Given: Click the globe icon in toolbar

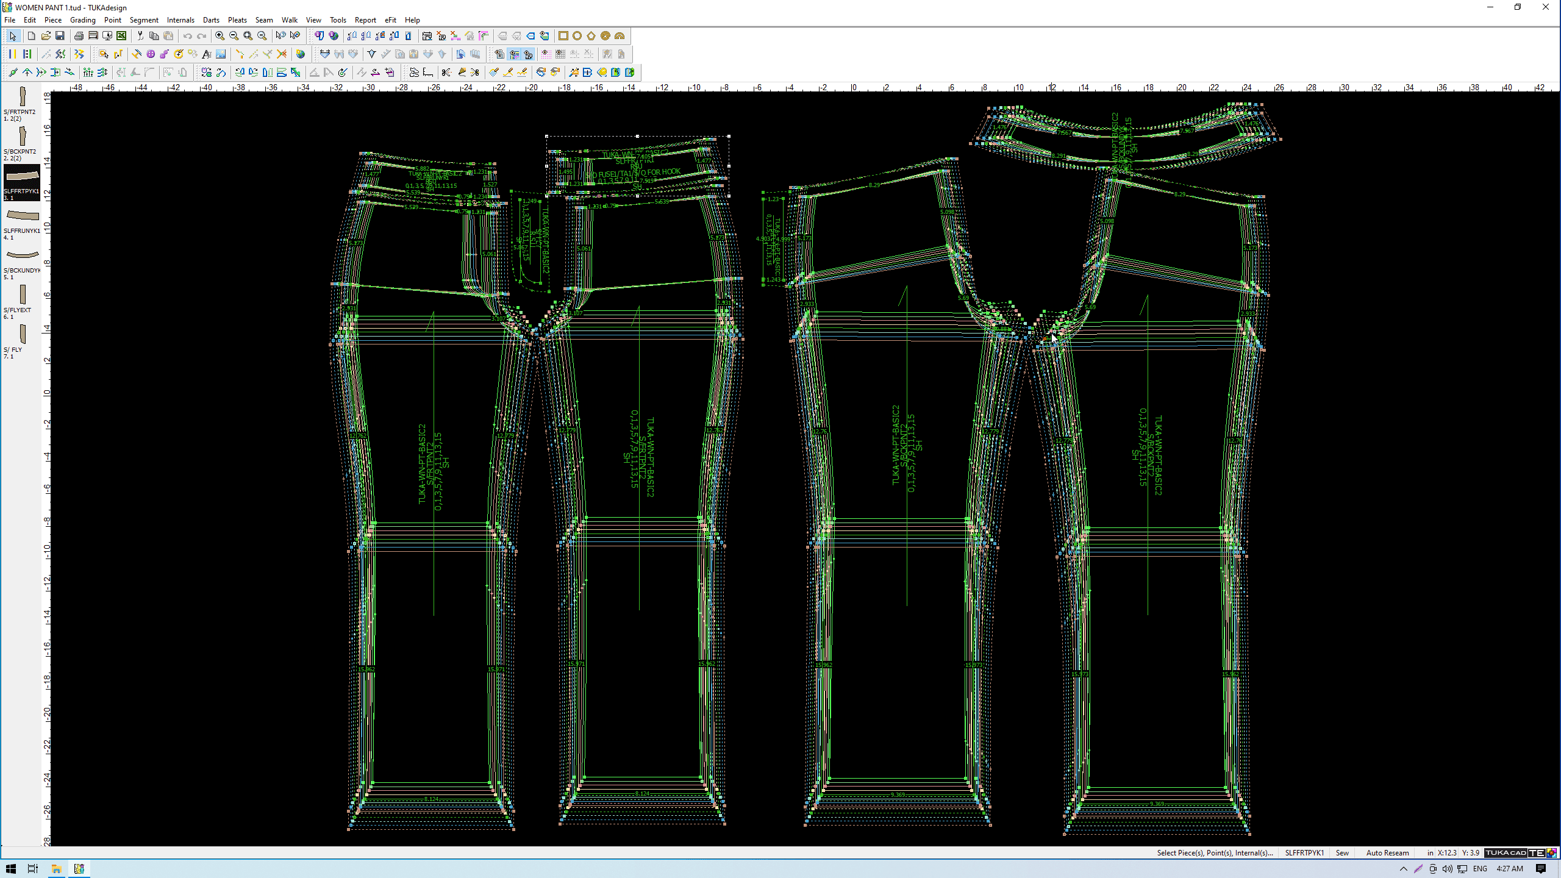Looking at the screenshot, I should pos(300,54).
